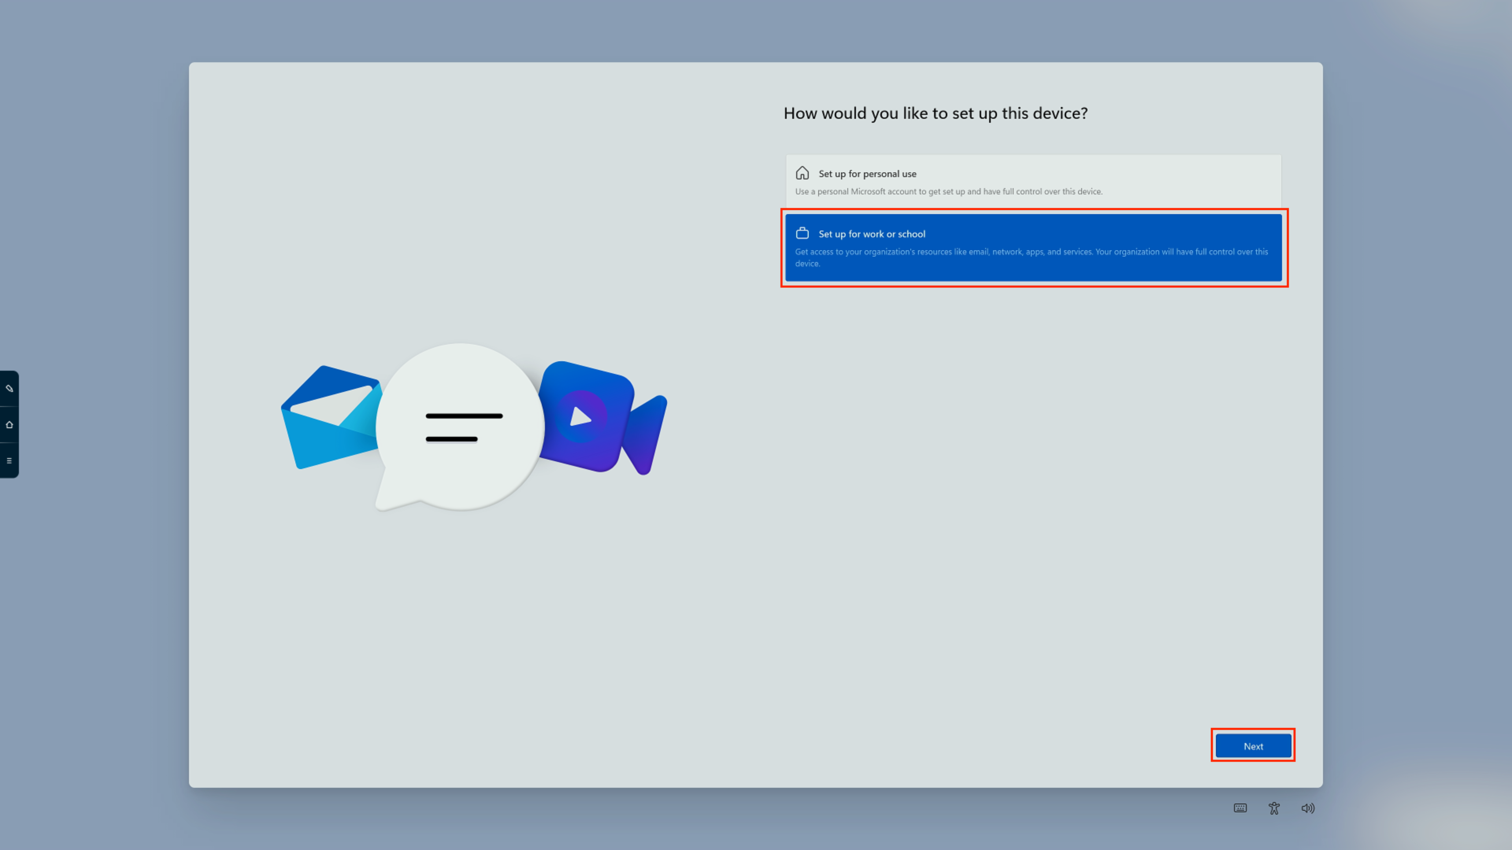Image resolution: width=1512 pixels, height=850 pixels.
Task: Click the 'How would you like to set up this device?' heading
Action: 935,113
